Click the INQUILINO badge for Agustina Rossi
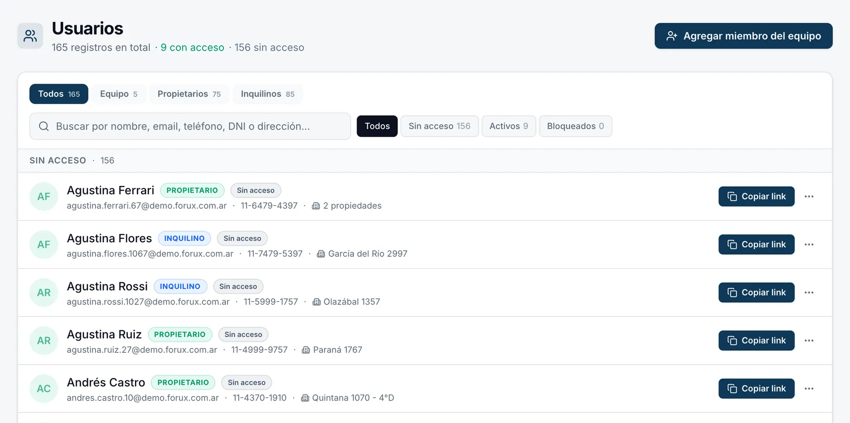Screen dimensions: 850x423 180,286
